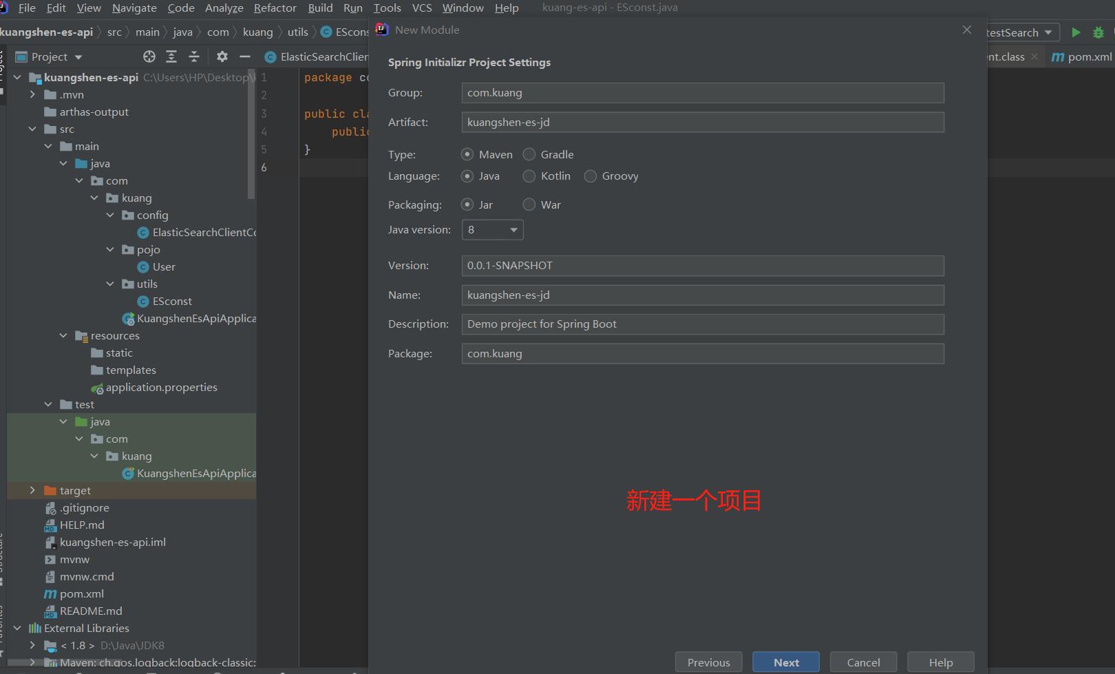Open the Build menu
Viewport: 1115px width, 674px height.
[x=320, y=8]
